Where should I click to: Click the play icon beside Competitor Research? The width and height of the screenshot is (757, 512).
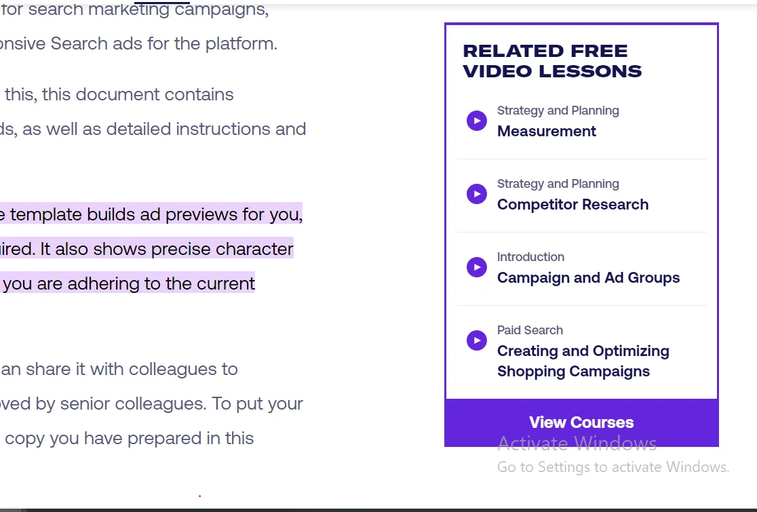tap(476, 193)
